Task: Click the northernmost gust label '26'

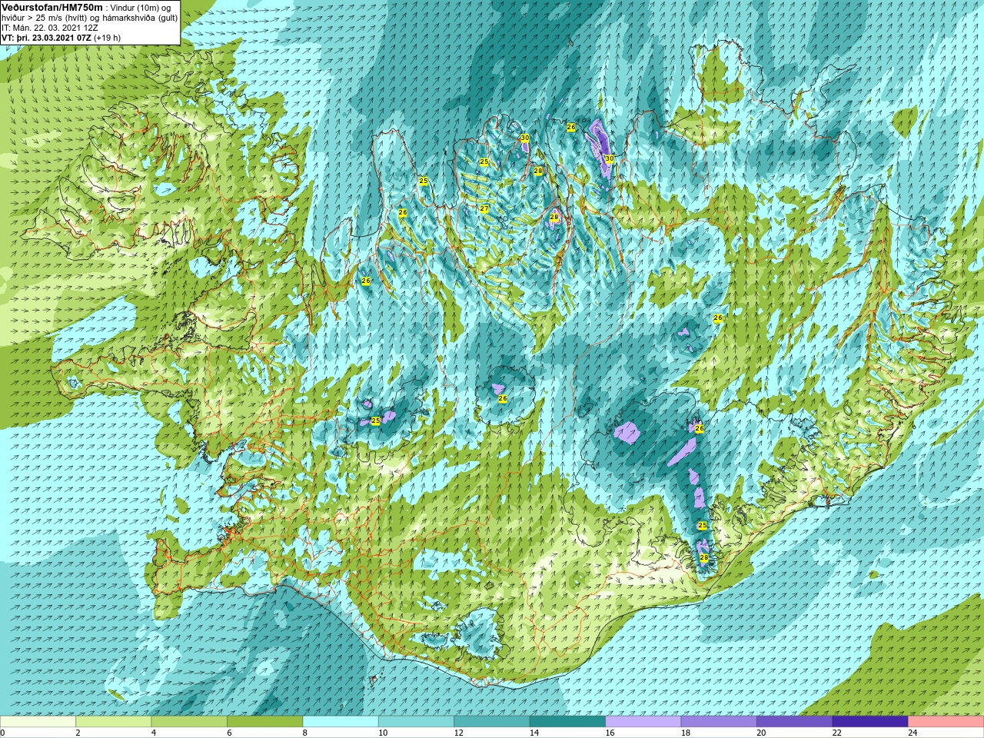Action: click(571, 128)
